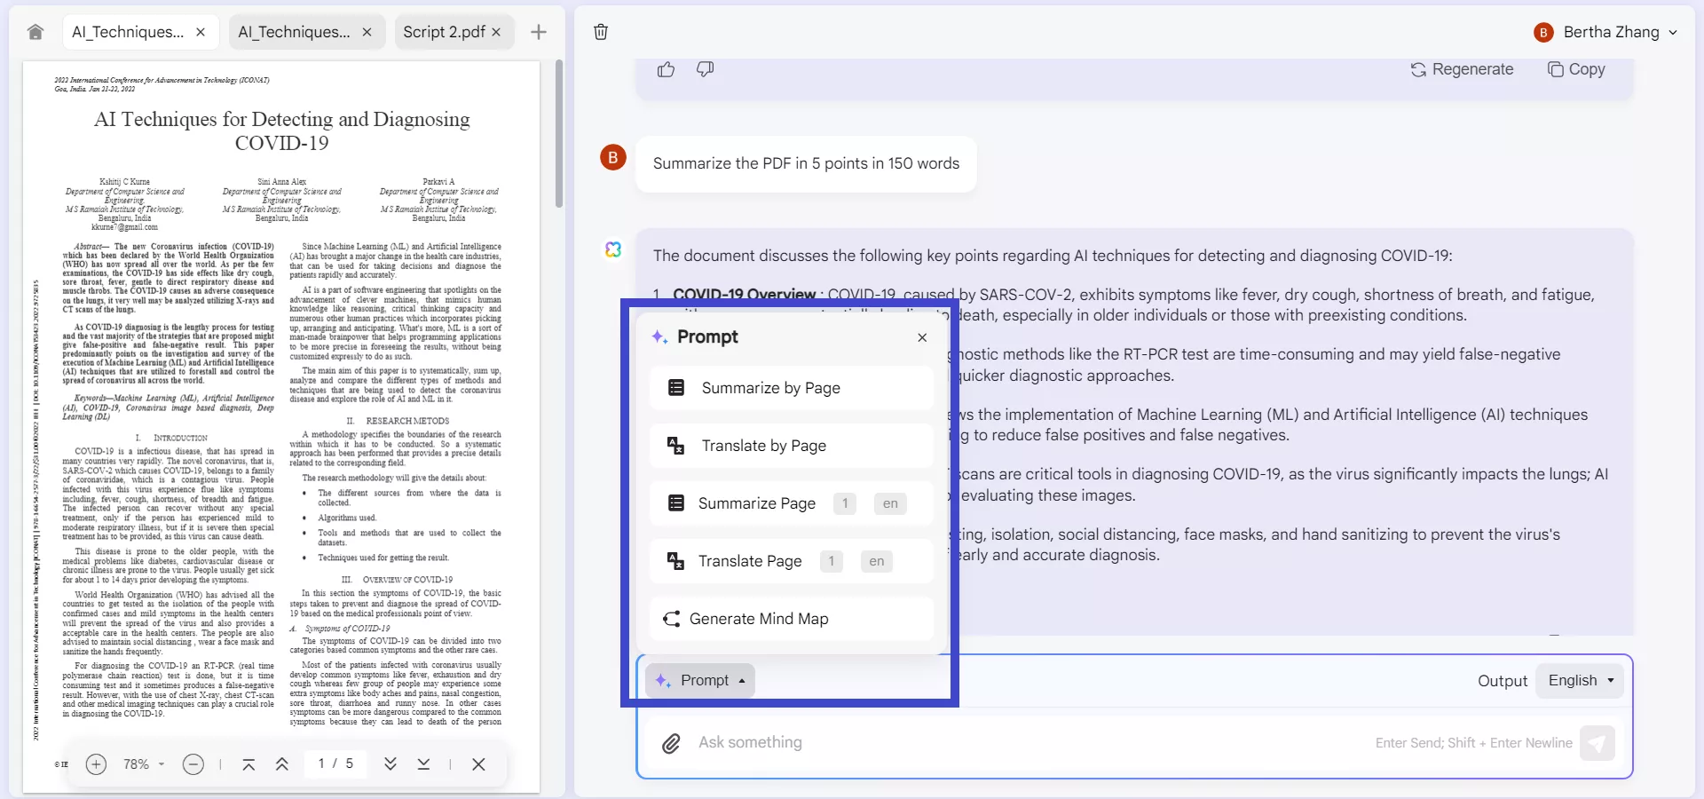Viewport: 1704px width, 799px height.
Task: Jump to first page of PDF
Action: [248, 764]
